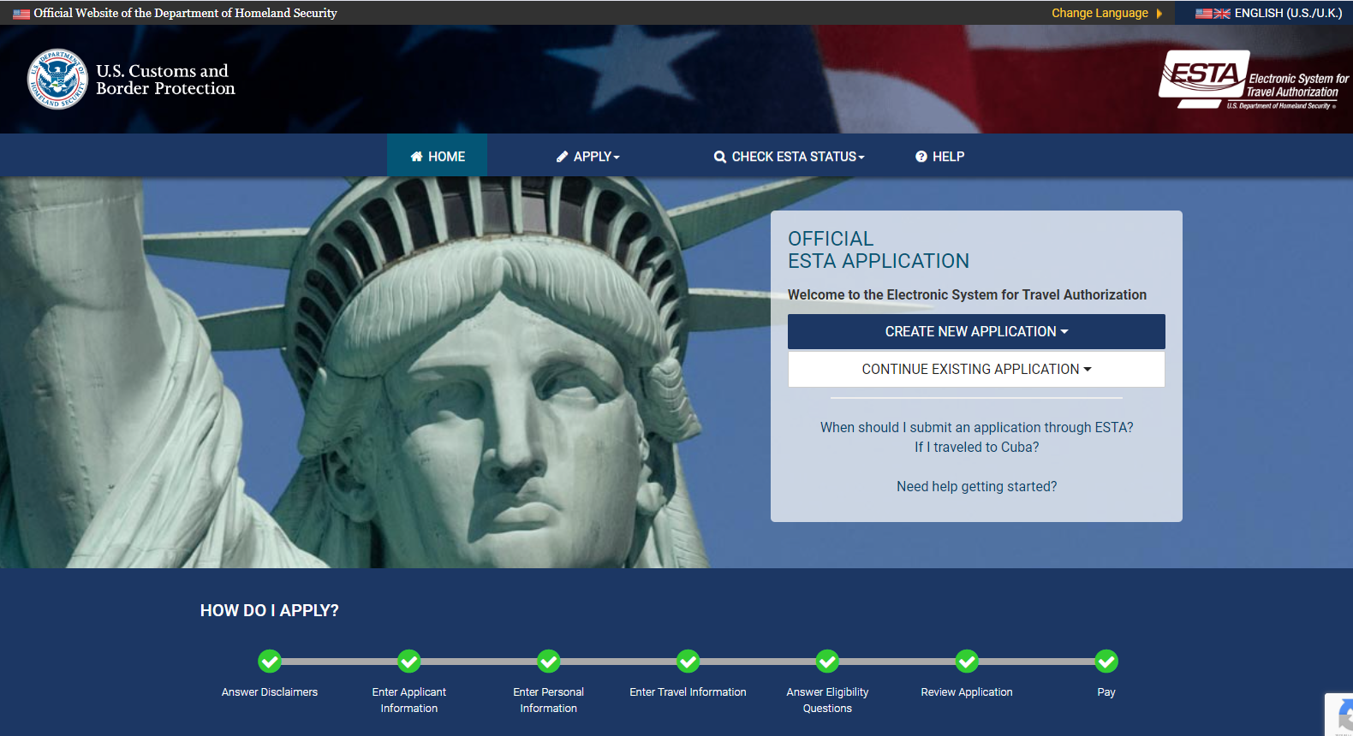
Task: Click the 'Enter Applicant Information' step label
Action: (409, 700)
